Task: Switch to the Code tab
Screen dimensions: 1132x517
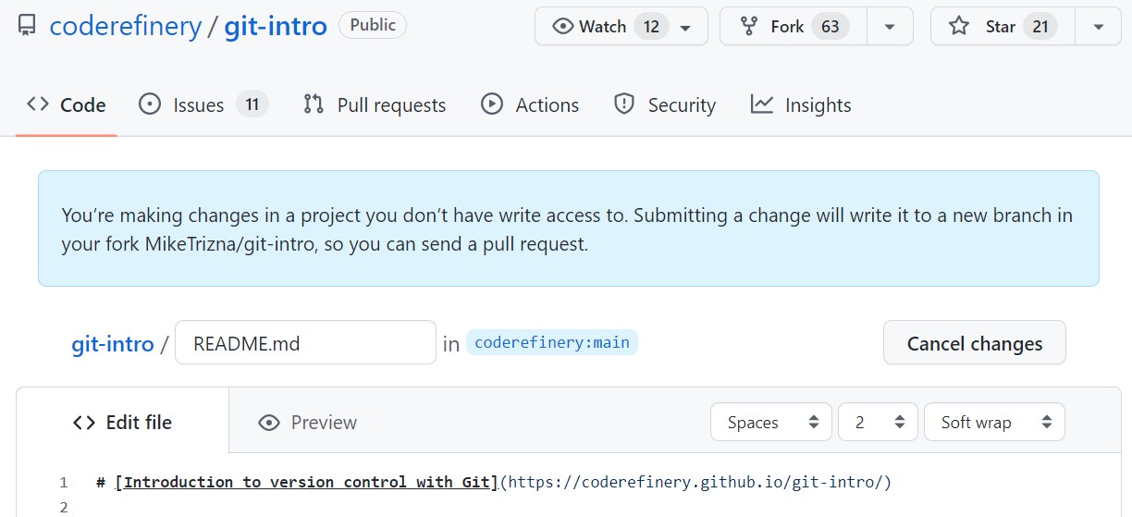Action: [x=67, y=105]
